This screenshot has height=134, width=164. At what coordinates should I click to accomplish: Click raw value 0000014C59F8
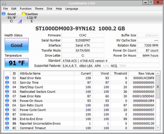pyautogui.click(x=144, y=78)
